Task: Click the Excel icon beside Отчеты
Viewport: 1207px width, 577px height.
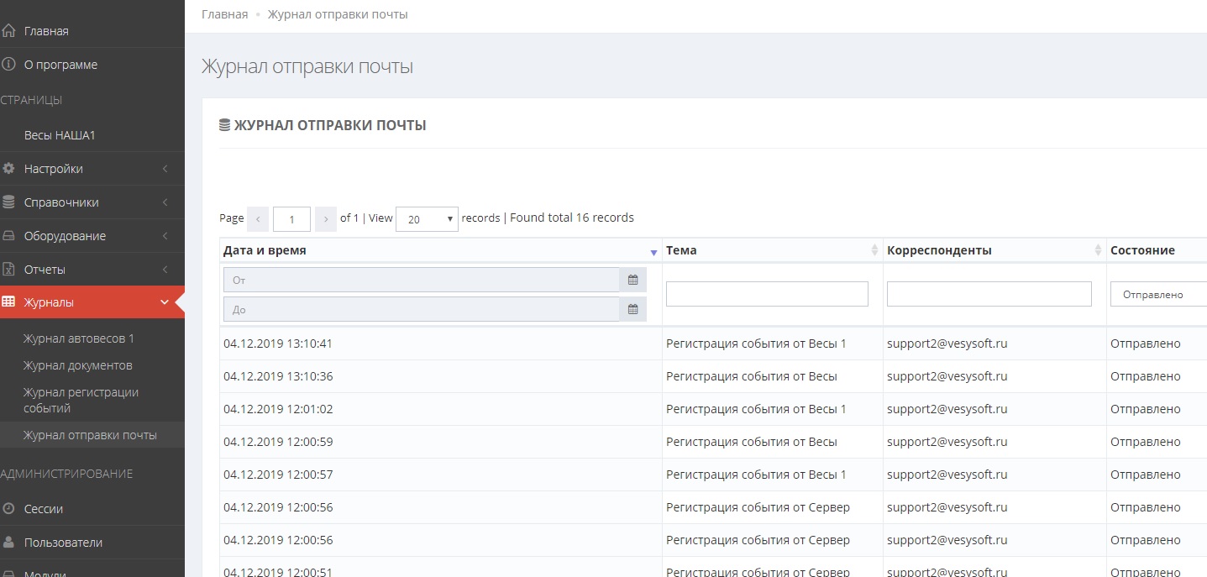Action: click(8, 270)
